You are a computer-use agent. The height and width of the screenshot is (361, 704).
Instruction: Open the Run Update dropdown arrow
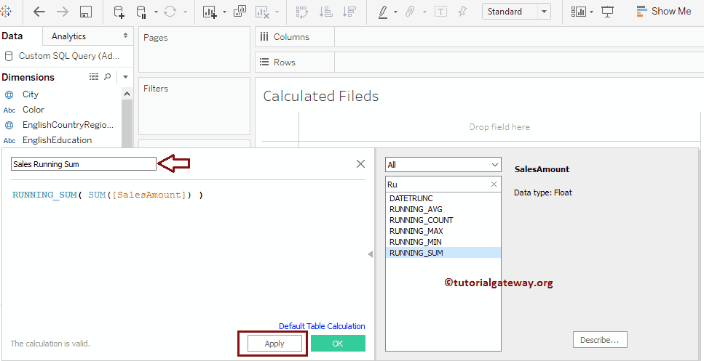[186, 12]
